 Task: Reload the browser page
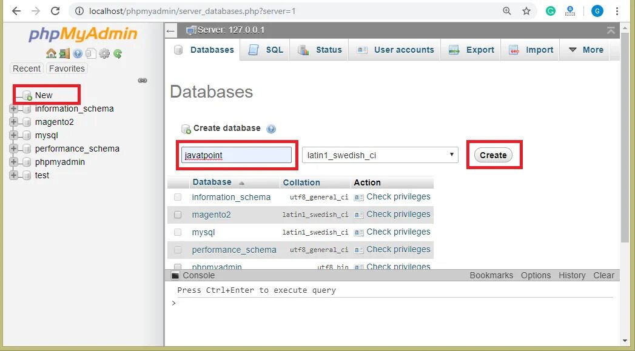[x=55, y=11]
